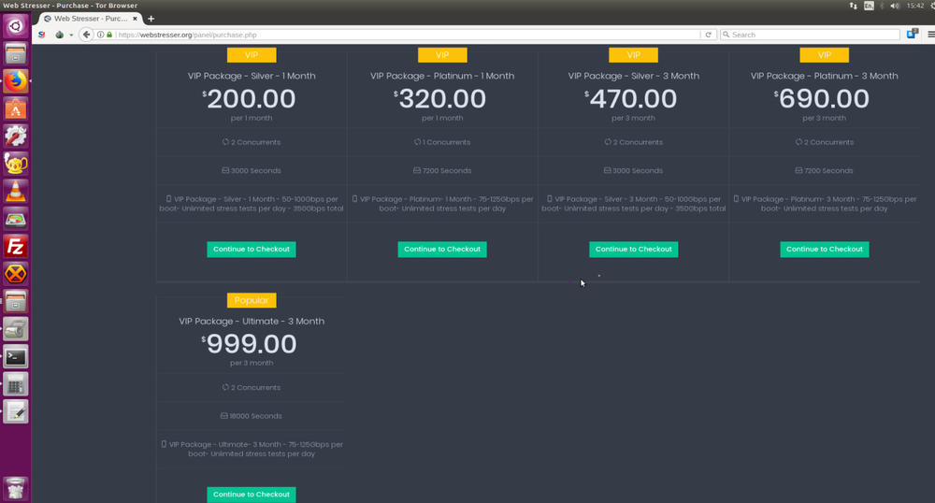The image size is (935, 503).
Task: Open the Ubuntu dash search icon
Action: (x=16, y=26)
